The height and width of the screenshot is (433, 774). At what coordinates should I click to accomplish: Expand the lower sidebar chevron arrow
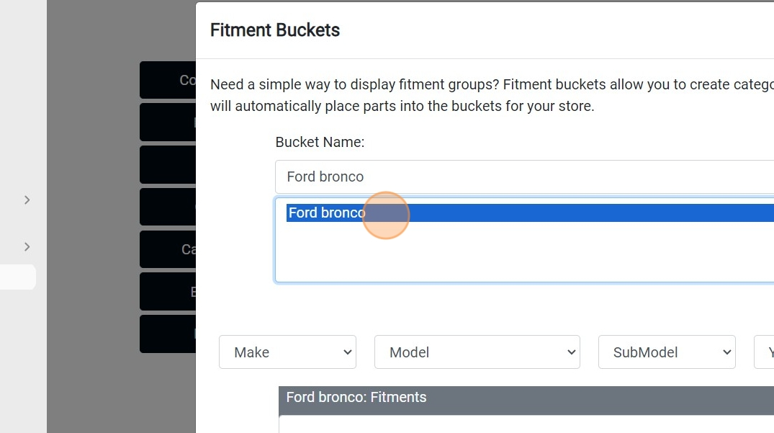tap(27, 247)
